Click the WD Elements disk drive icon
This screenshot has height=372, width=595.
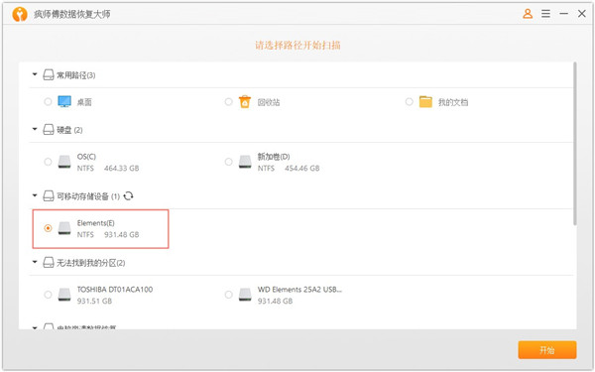click(245, 295)
